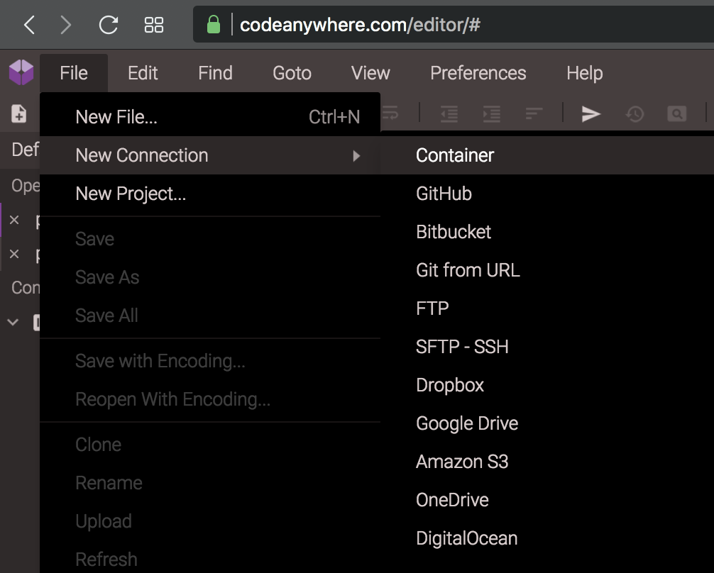The height and width of the screenshot is (573, 714).
Task: Click the green padlock security icon
Action: click(214, 25)
